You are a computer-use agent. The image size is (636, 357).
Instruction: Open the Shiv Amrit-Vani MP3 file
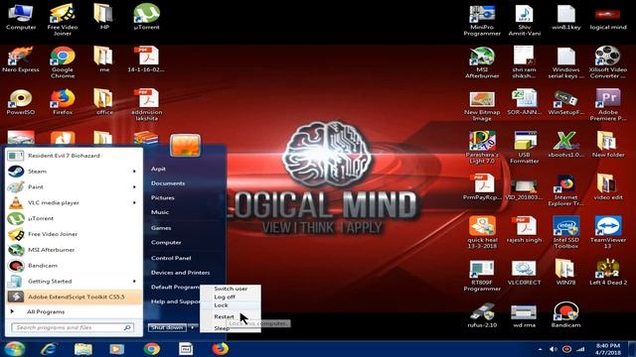pyautogui.click(x=524, y=20)
